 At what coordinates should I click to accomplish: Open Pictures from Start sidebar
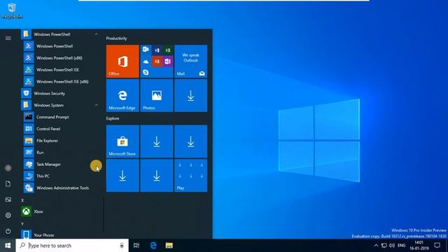coord(8,199)
